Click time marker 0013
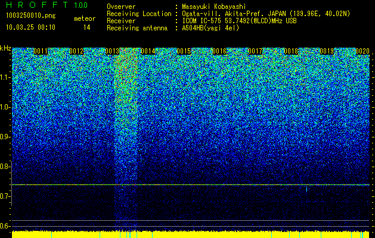The width and height of the screenshot is (375, 238). 112,51
